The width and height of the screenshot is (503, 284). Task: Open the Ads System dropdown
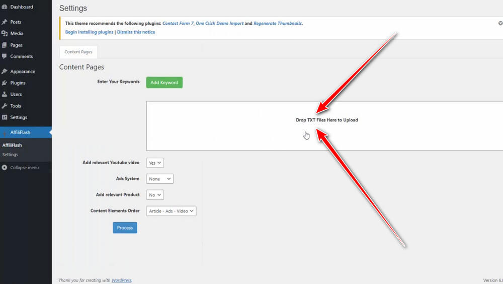(160, 179)
